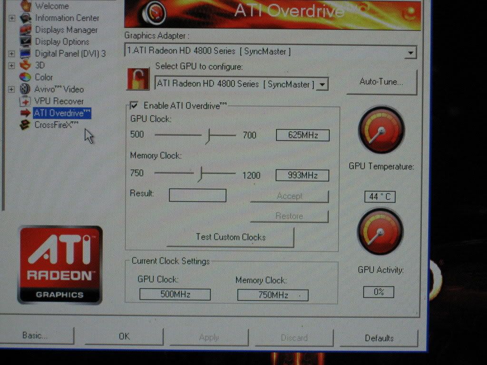
Task: Click the Auto-Tune... button
Action: click(381, 82)
